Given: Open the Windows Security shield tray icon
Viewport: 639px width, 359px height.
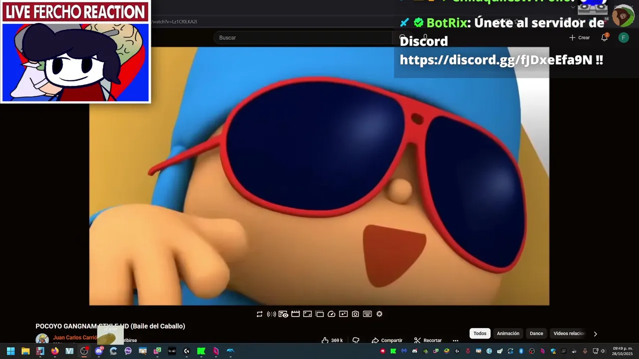Looking at the screenshot, I should [553, 351].
